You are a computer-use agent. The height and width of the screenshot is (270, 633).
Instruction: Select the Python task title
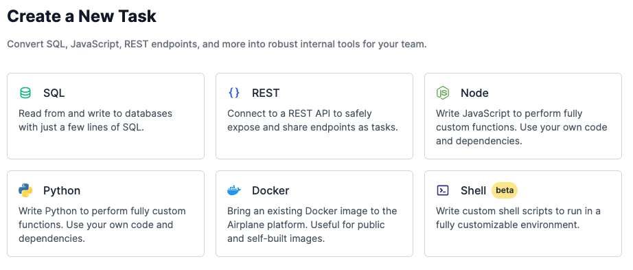[62, 190]
